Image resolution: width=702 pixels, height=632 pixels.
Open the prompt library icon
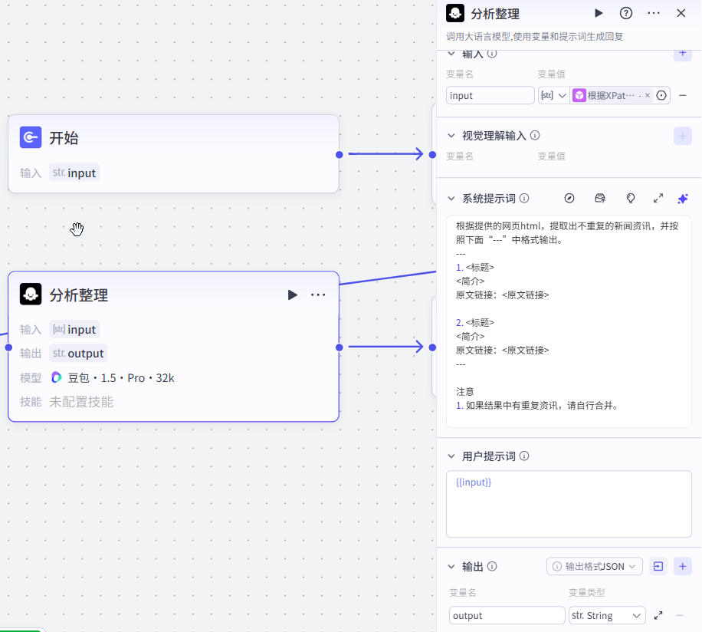(x=600, y=199)
